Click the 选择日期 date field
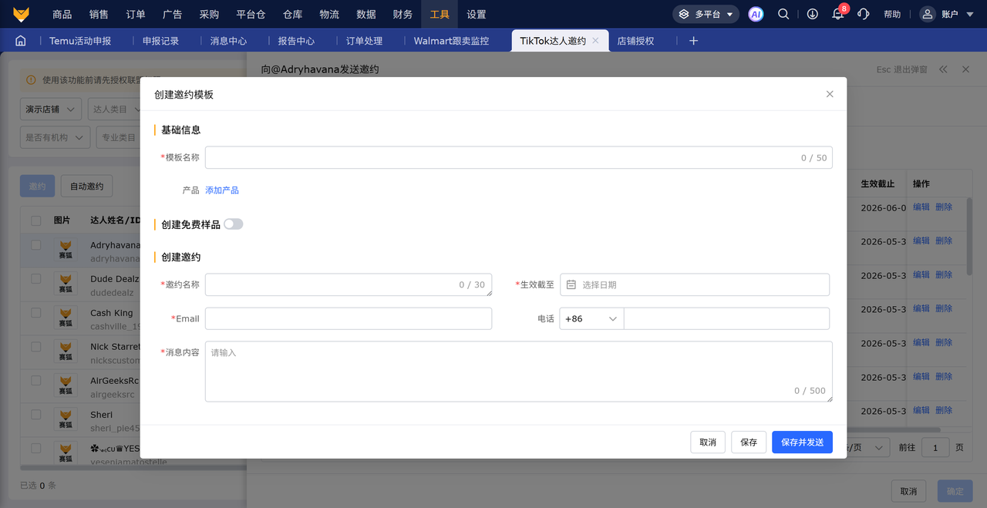Screen dimensions: 987x508 pyautogui.click(x=695, y=284)
